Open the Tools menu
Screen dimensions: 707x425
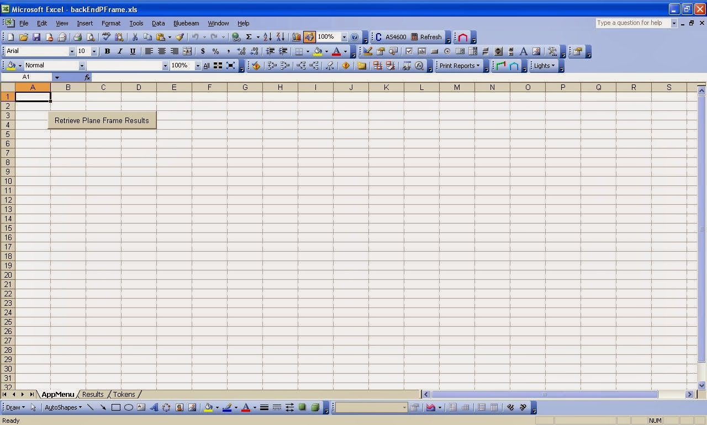point(136,23)
